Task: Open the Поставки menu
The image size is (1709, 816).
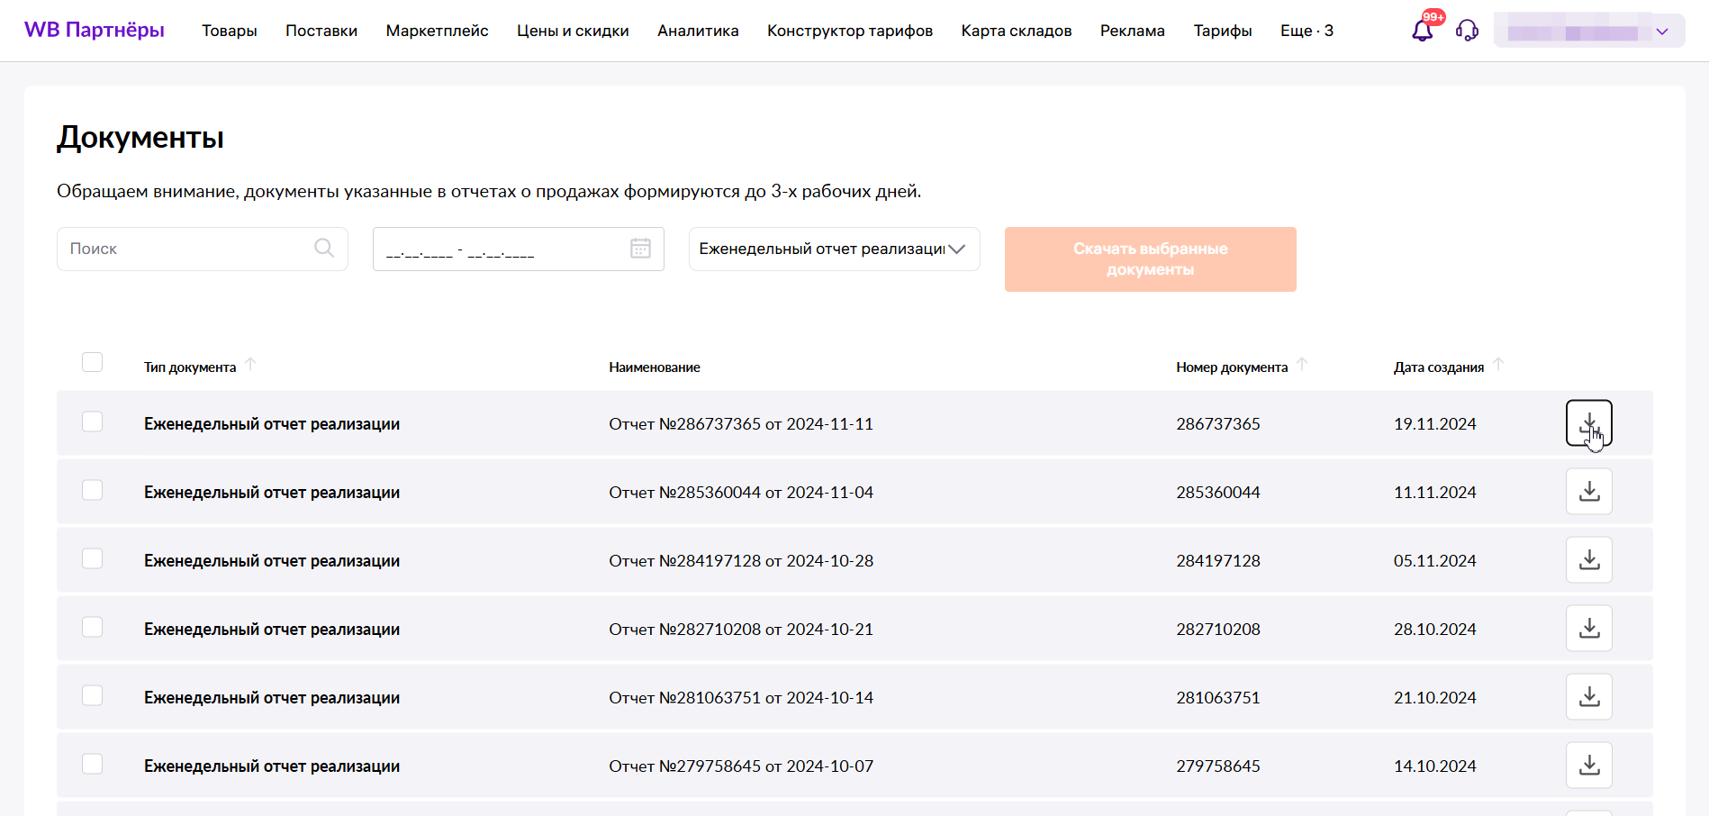Action: pyautogui.click(x=321, y=31)
